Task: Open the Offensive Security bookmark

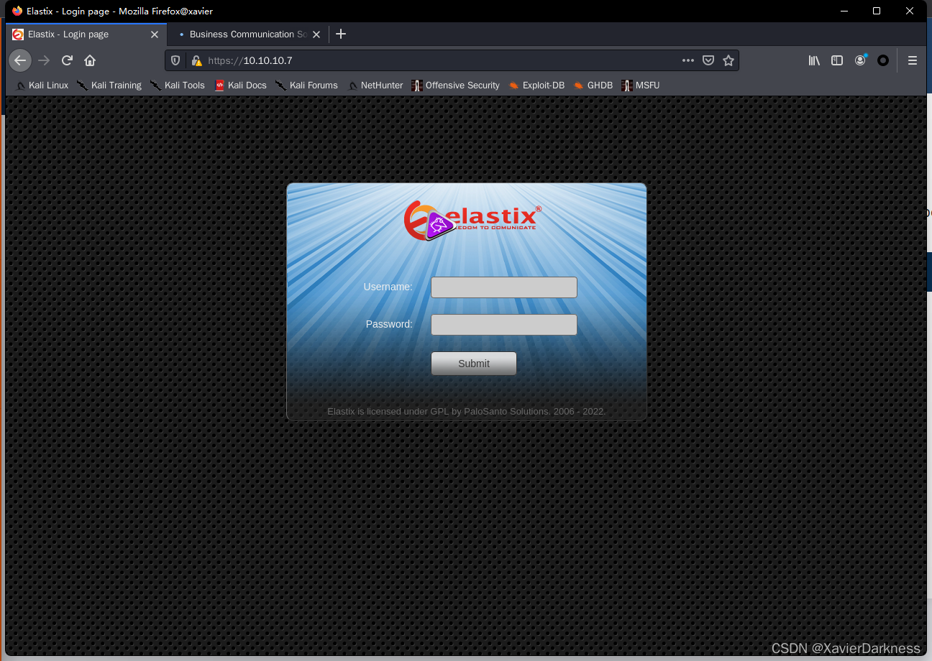Action: click(455, 85)
